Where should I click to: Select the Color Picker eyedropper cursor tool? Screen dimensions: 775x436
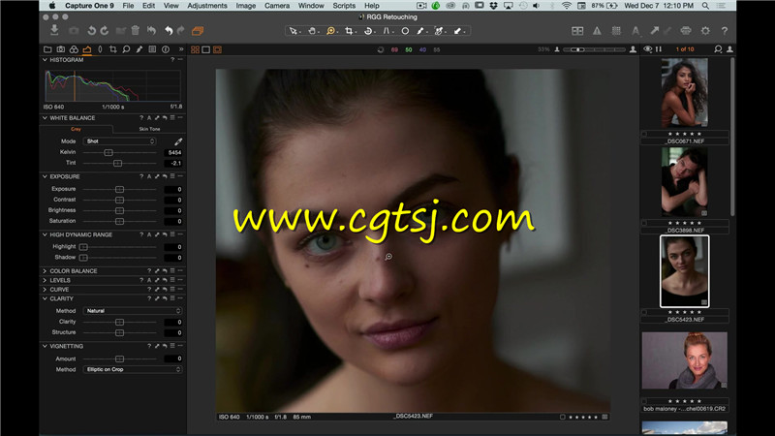pos(439,31)
